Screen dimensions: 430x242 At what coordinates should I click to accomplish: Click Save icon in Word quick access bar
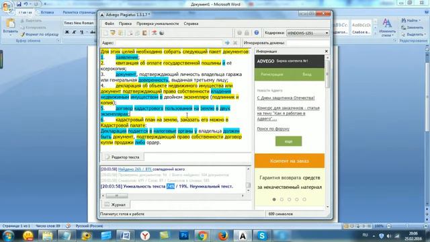click(x=19, y=4)
